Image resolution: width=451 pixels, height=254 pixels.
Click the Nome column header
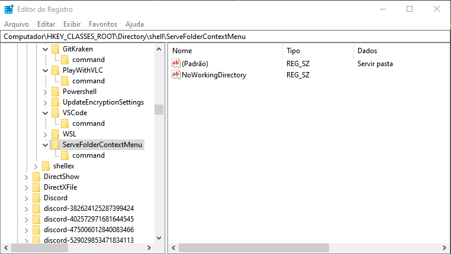(x=225, y=51)
